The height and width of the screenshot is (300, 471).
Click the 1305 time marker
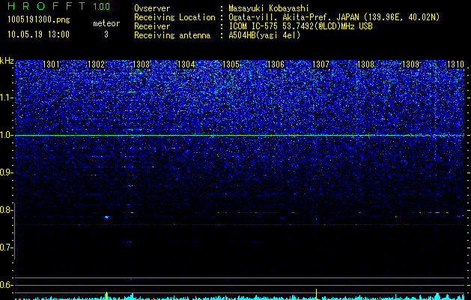click(231, 64)
